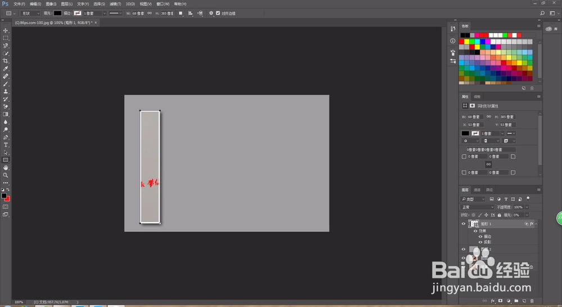
Task: Open layer filter type dropdown 类型
Action: (x=473, y=199)
